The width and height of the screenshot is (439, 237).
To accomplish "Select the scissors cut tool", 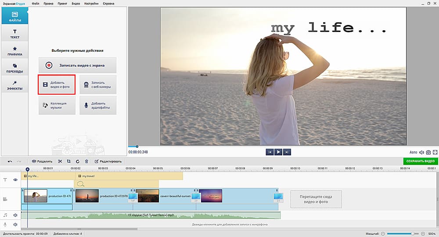I will click(x=60, y=161).
